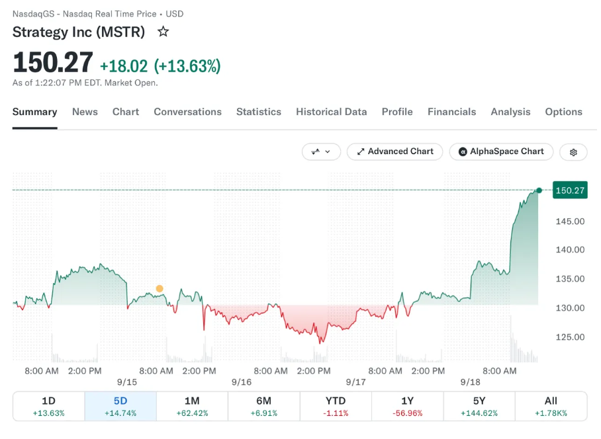Click the 9/17 date label
601x439 pixels.
tap(355, 382)
